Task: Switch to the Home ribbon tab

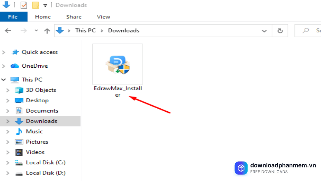Action: [x=43, y=17]
